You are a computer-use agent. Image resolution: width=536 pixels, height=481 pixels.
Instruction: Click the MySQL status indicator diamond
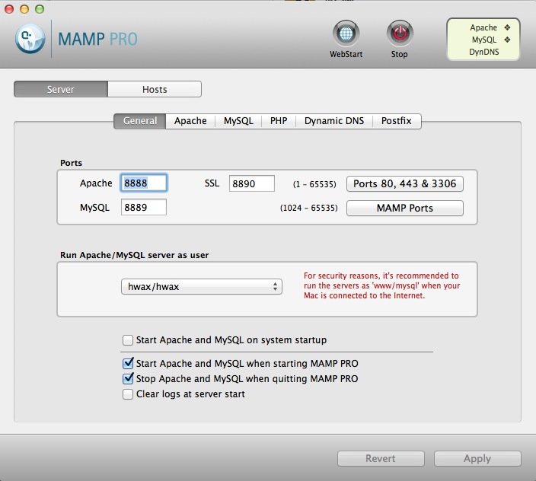[507, 40]
